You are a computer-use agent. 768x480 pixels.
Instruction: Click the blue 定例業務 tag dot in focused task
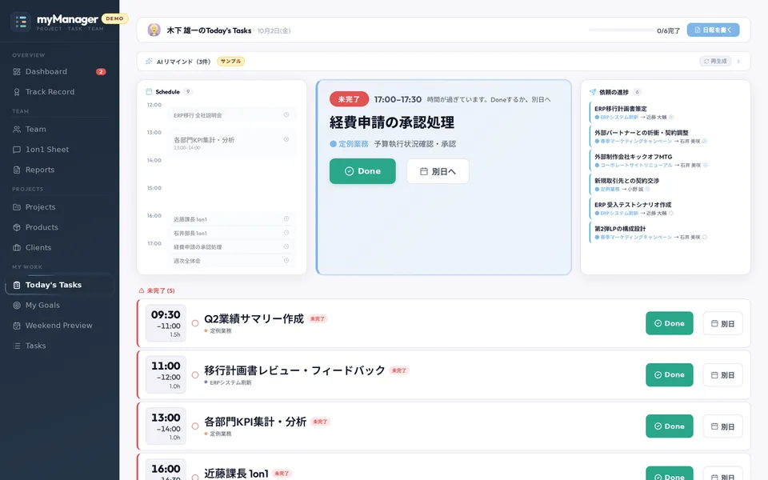tap(333, 144)
